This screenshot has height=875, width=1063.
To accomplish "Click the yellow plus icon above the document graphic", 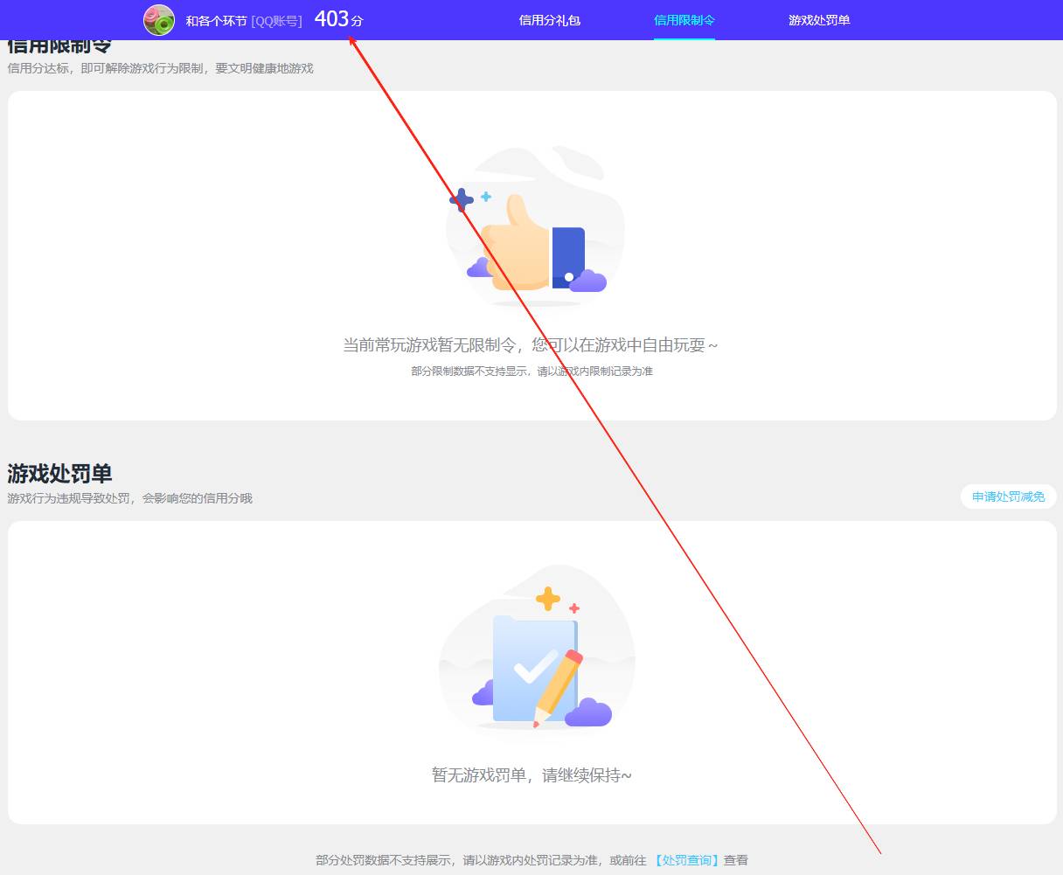I will point(548,599).
